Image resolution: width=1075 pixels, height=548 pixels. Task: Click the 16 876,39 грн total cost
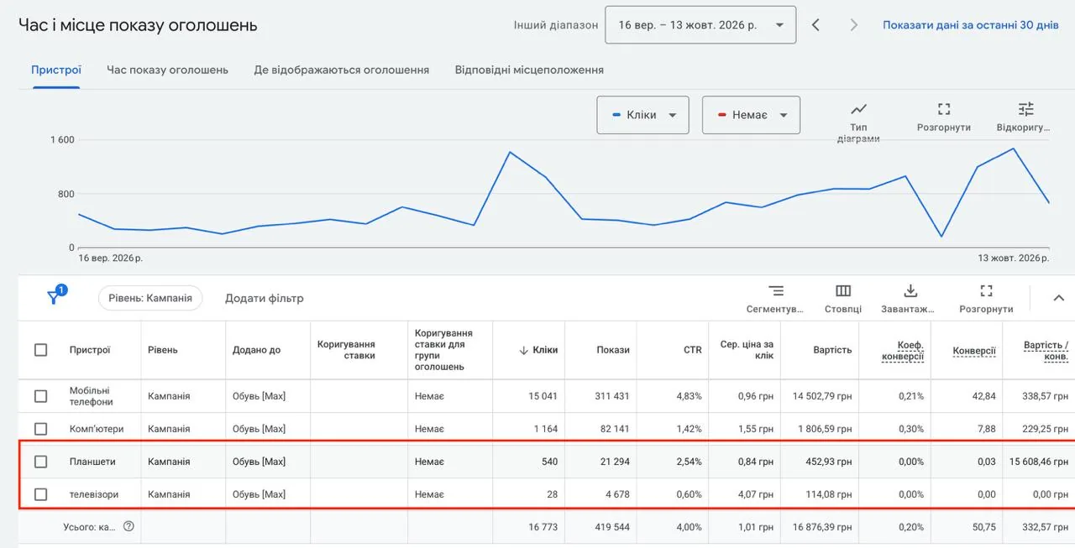[822, 527]
